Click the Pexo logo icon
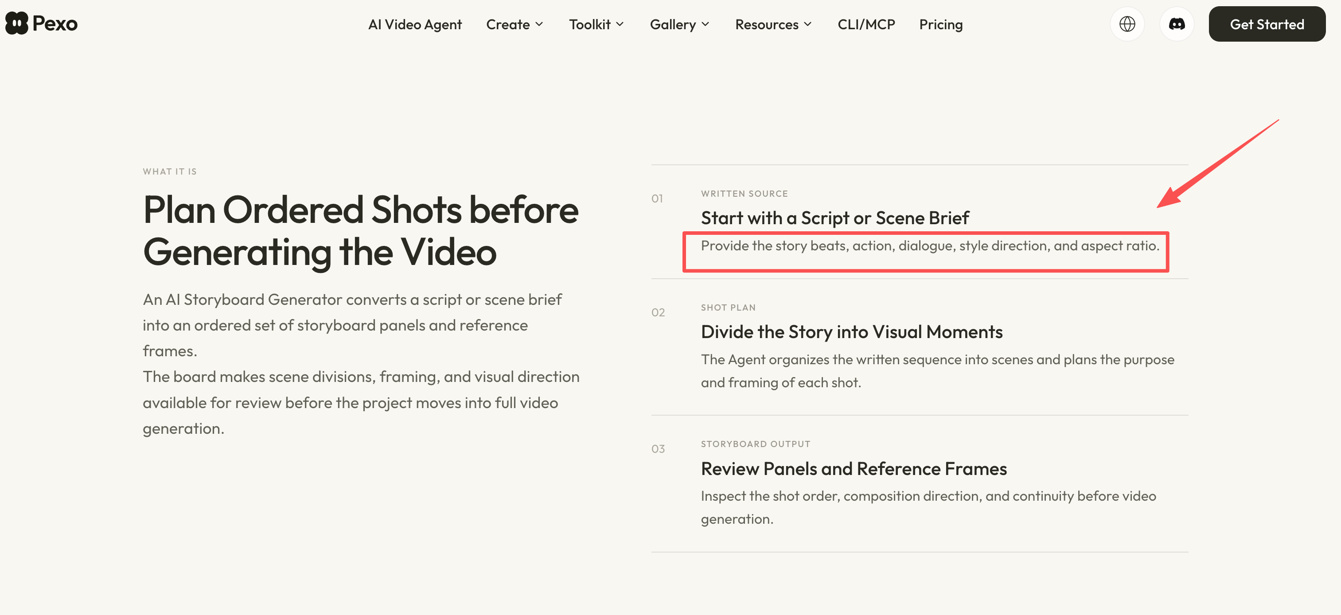This screenshot has width=1341, height=615. tap(16, 23)
